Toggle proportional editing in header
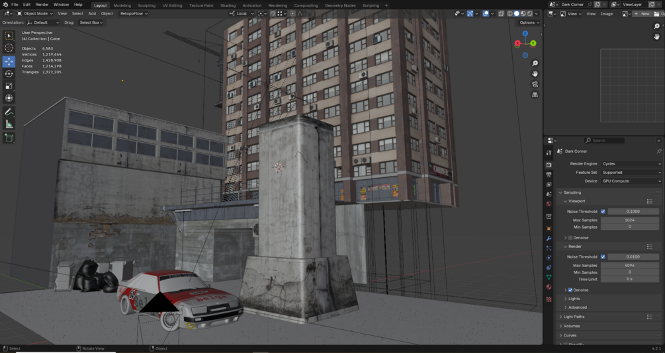665x353 pixels. [292, 14]
